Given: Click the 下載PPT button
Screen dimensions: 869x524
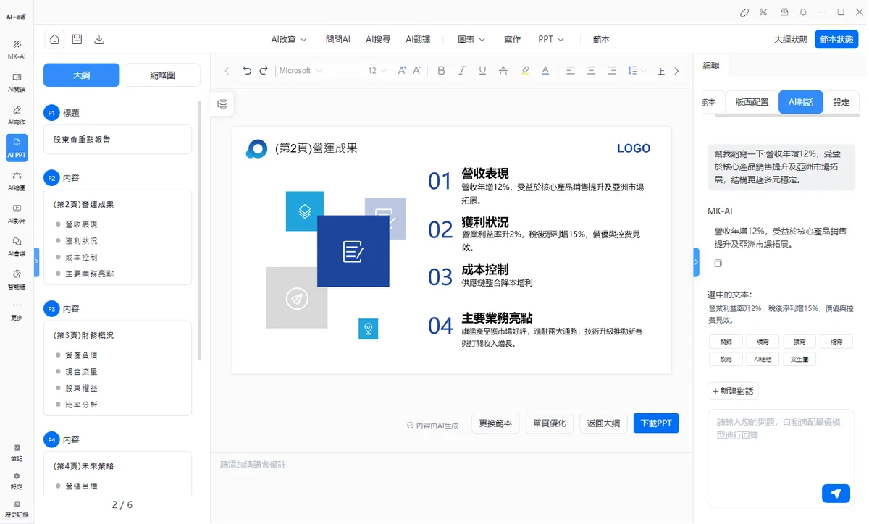Looking at the screenshot, I should (656, 423).
